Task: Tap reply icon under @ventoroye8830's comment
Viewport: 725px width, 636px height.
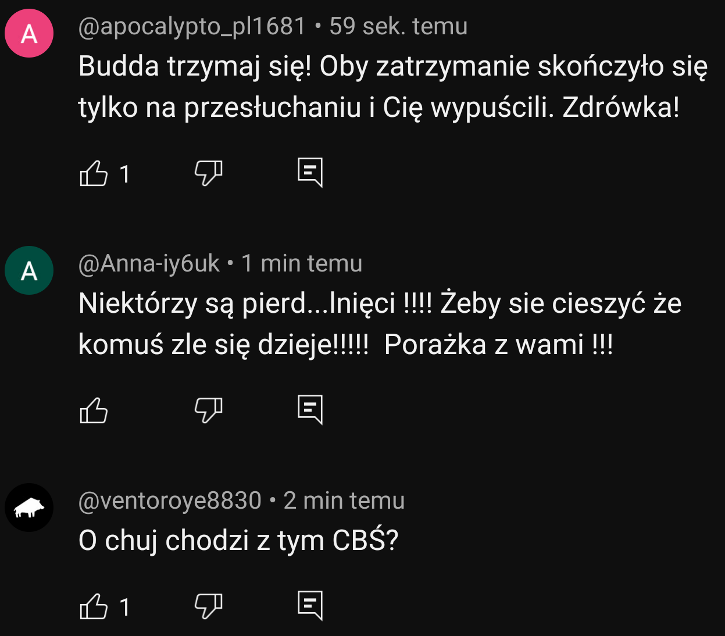Action: point(310,606)
